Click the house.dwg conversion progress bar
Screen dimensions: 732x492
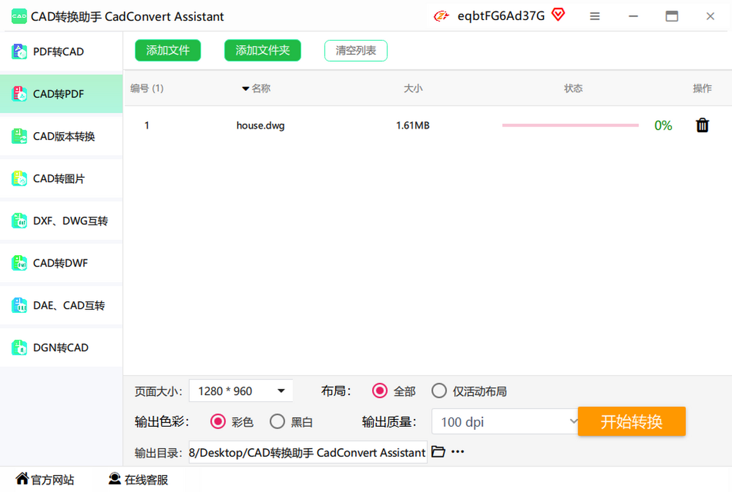point(570,125)
